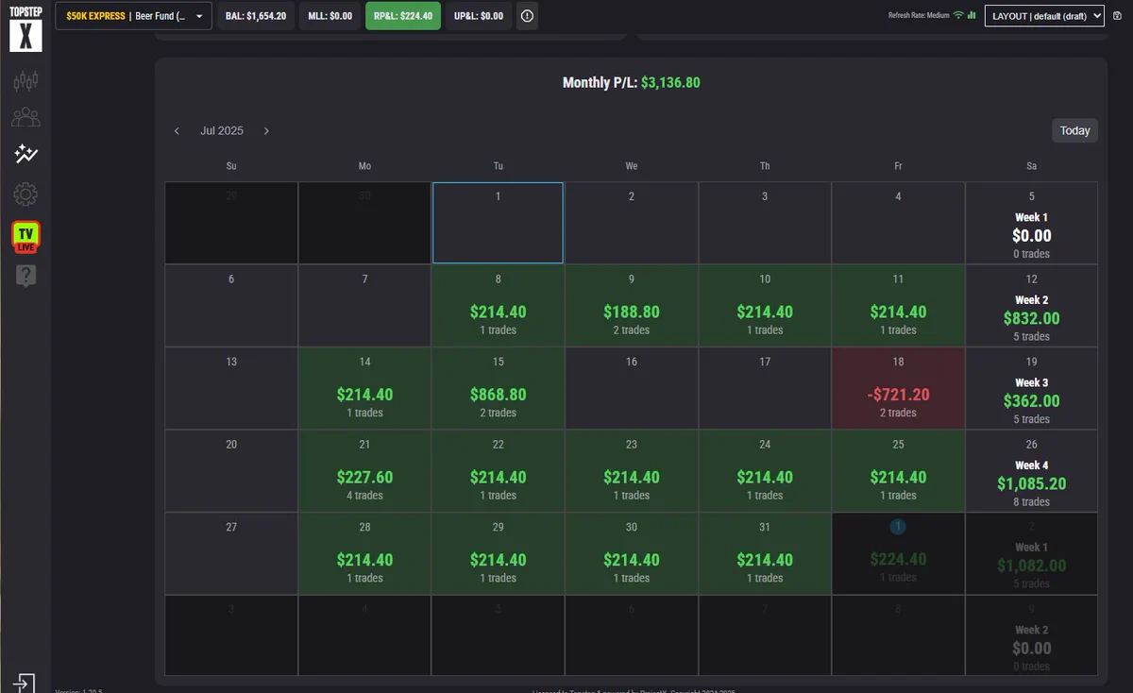Click the refresh rate bars icon
This screenshot has height=693, width=1133.
point(972,15)
